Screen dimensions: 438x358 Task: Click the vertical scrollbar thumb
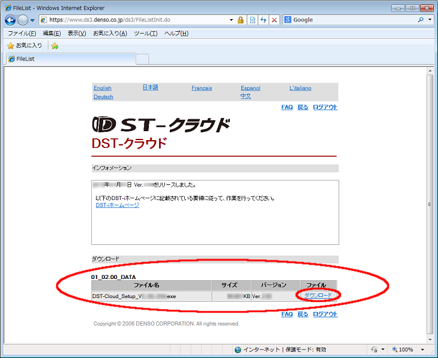[430, 204]
